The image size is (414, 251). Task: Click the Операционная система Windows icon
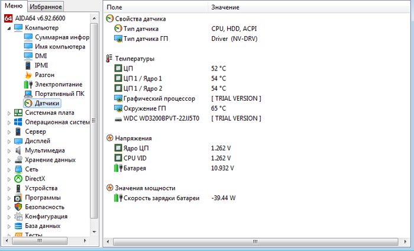tap(18, 122)
